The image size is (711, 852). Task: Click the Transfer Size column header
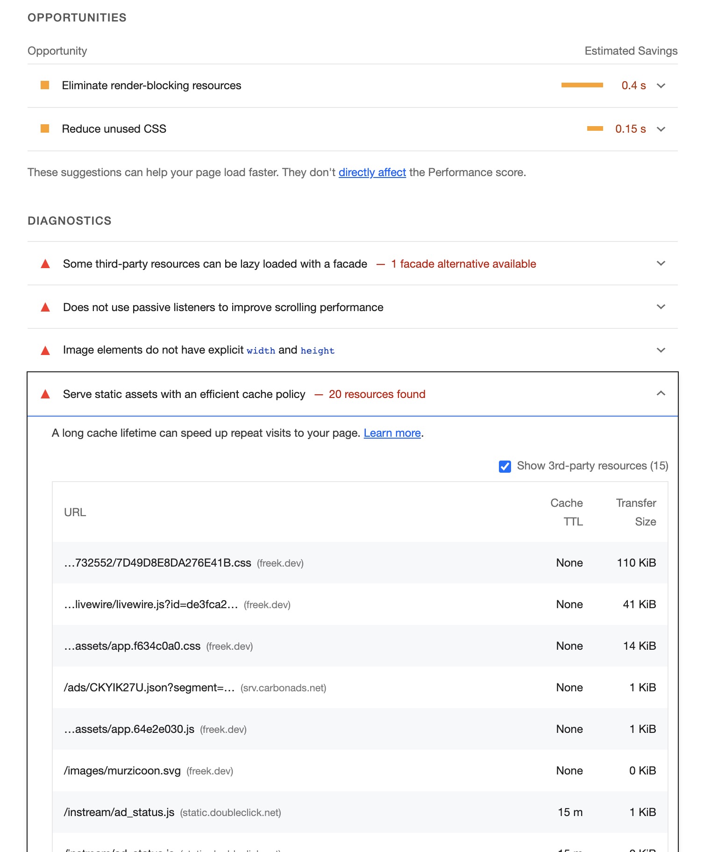[x=636, y=512]
